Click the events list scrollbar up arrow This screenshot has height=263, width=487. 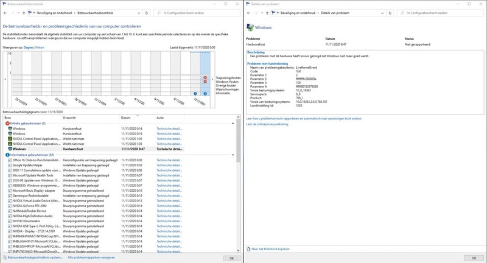(x=238, y=117)
